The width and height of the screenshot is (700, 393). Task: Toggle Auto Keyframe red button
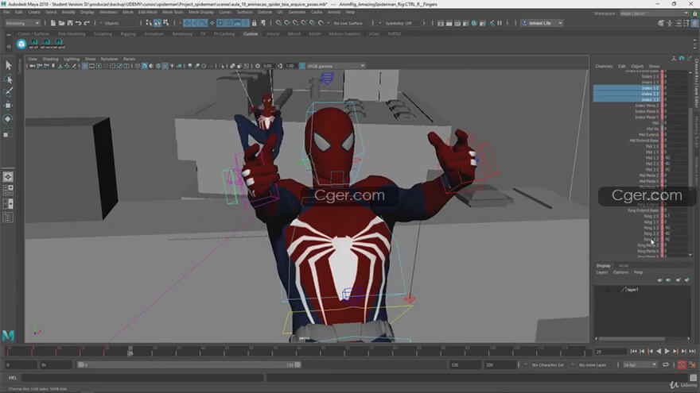(682, 365)
